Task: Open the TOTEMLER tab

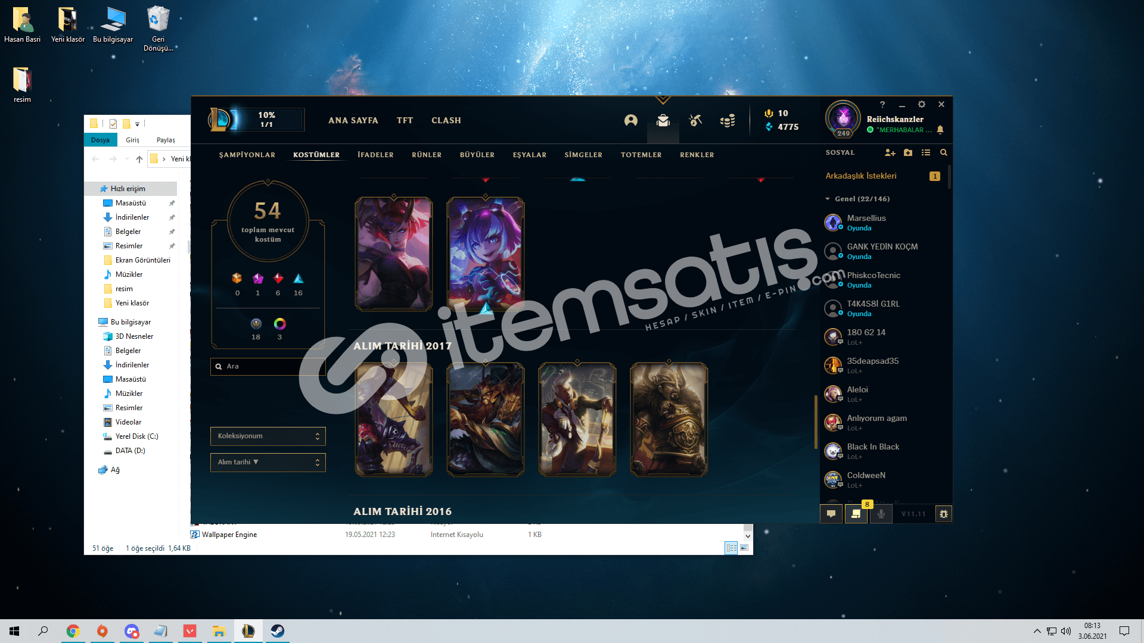Action: tap(641, 155)
